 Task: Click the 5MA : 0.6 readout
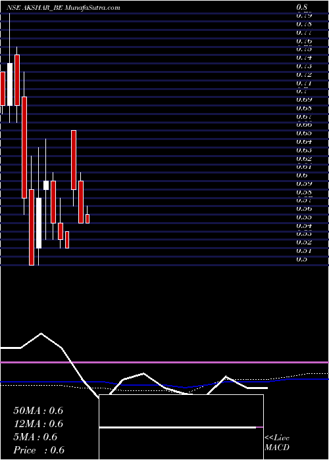(x=36, y=437)
